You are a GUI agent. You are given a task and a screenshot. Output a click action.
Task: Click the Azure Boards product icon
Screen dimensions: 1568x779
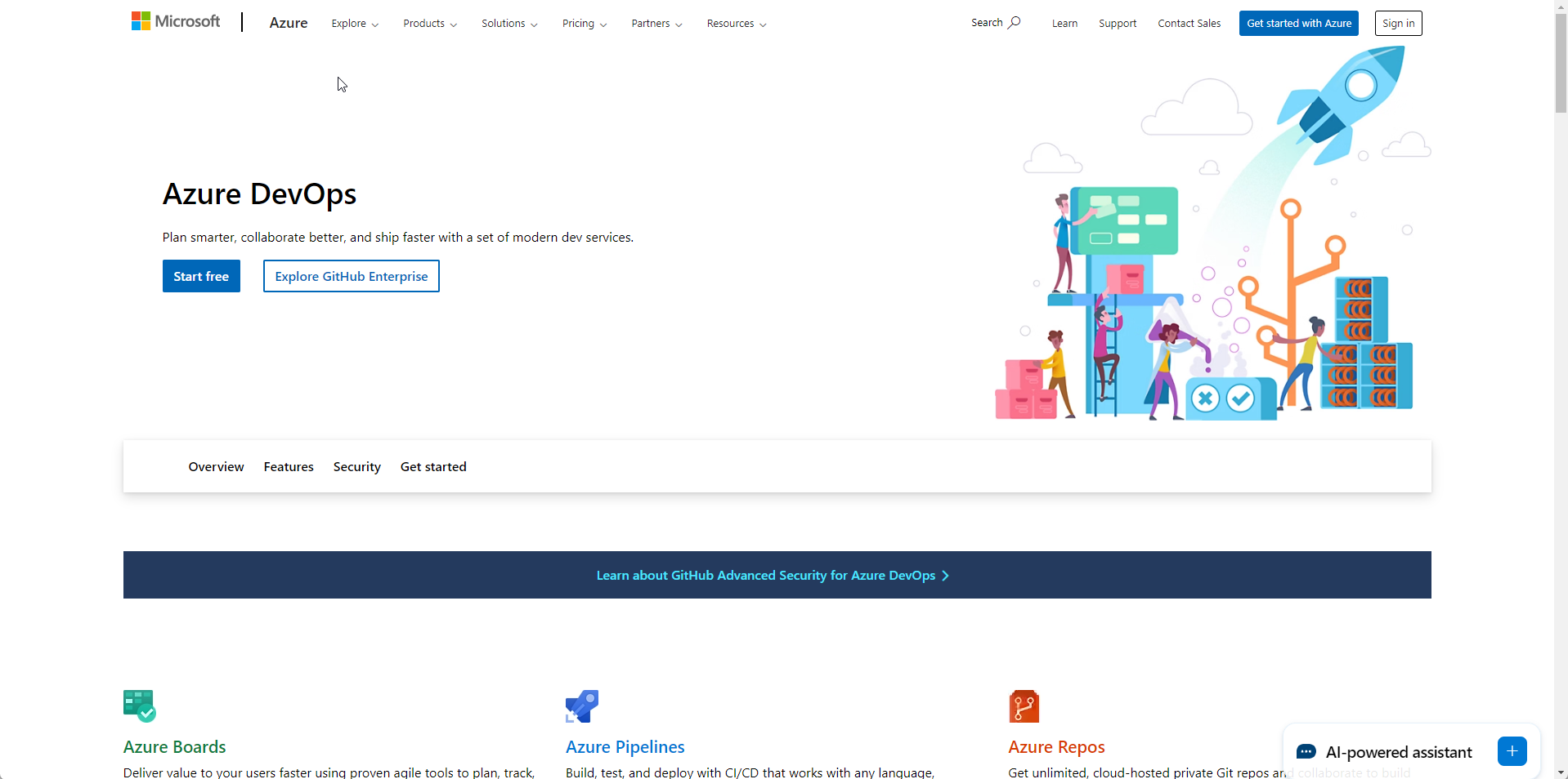138,705
